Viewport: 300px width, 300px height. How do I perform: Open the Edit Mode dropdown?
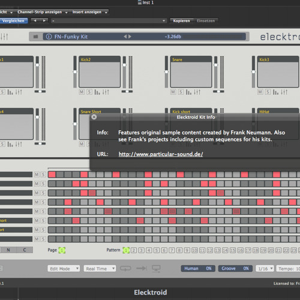click(64, 269)
